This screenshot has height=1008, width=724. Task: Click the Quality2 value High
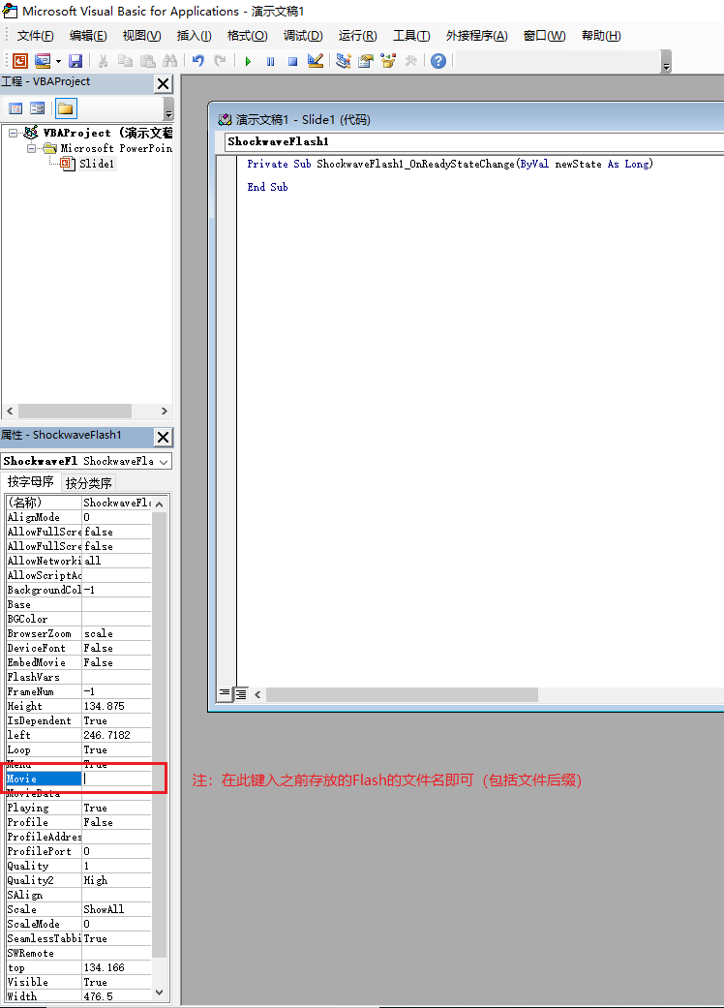[x=116, y=880]
